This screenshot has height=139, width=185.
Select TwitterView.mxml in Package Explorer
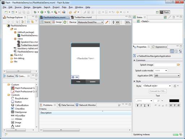coord(28,45)
